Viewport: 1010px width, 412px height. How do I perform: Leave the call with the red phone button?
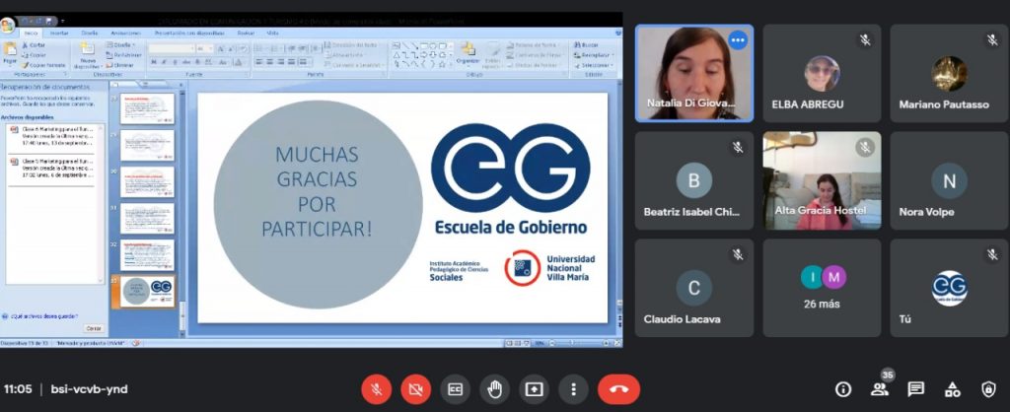coord(618,388)
